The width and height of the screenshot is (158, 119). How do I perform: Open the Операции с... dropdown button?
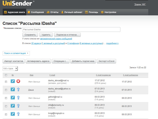61,61
